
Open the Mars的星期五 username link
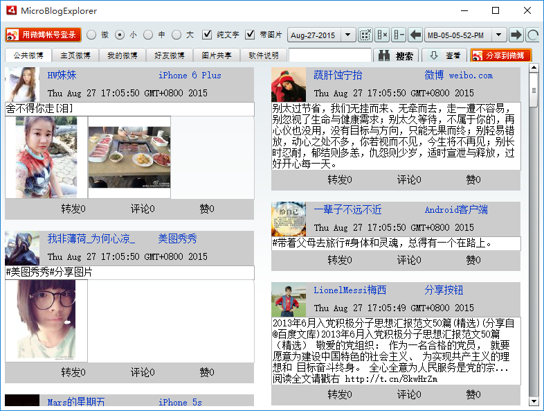tap(76, 402)
